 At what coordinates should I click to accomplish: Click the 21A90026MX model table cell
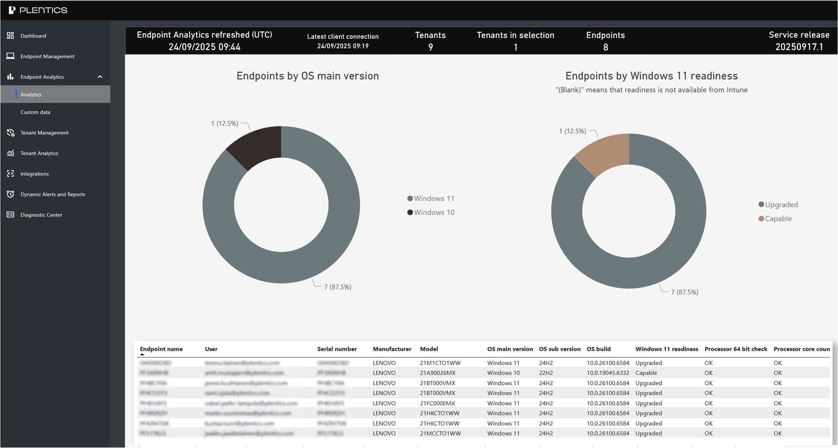pyautogui.click(x=437, y=373)
